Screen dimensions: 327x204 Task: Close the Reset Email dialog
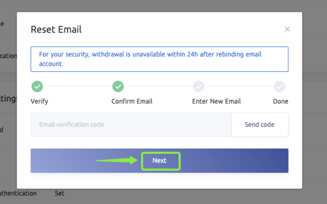(287, 29)
